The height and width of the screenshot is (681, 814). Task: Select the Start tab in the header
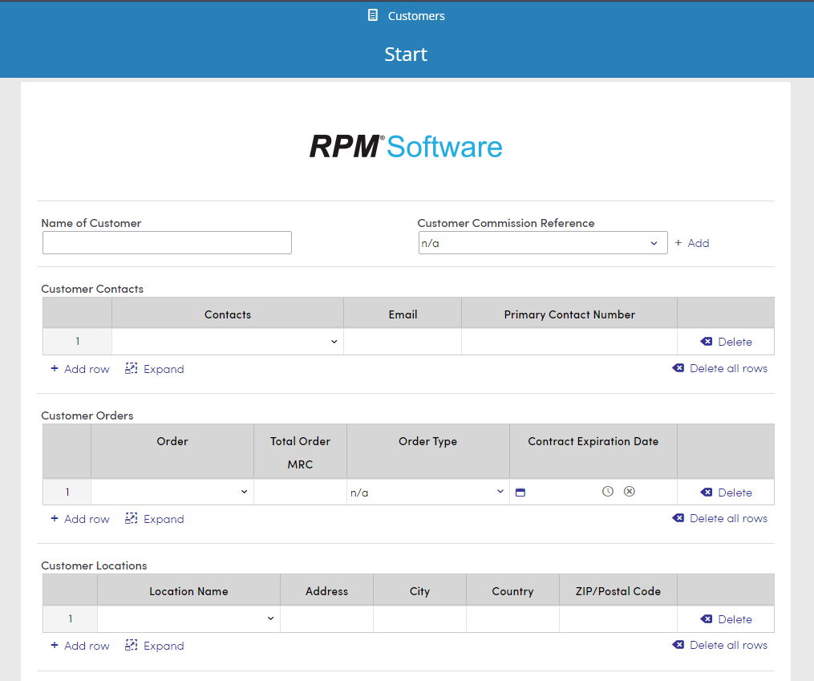click(405, 54)
